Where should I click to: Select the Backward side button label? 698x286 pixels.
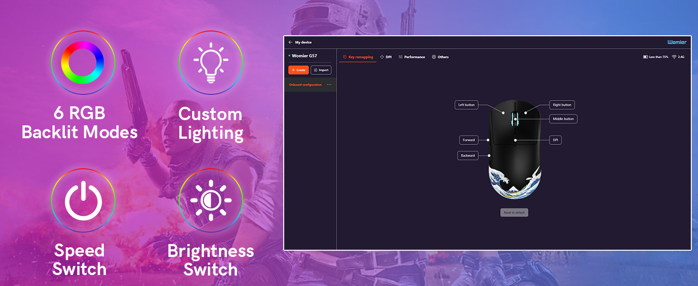[x=468, y=155]
